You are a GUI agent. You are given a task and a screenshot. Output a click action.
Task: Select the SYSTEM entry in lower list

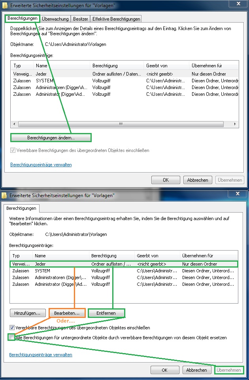tap(124, 271)
